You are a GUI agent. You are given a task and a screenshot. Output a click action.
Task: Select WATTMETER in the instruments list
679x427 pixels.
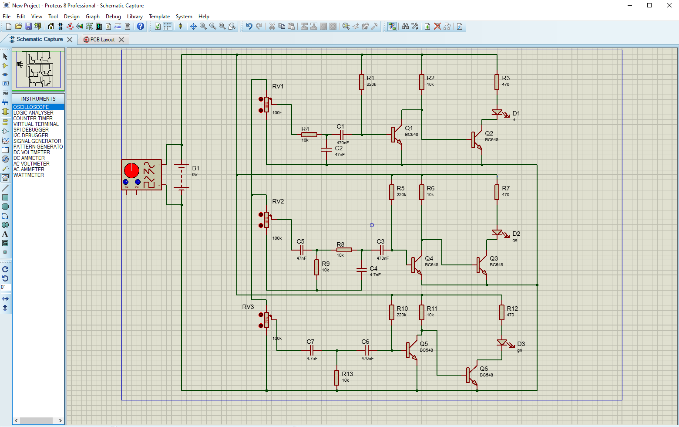pos(38,175)
